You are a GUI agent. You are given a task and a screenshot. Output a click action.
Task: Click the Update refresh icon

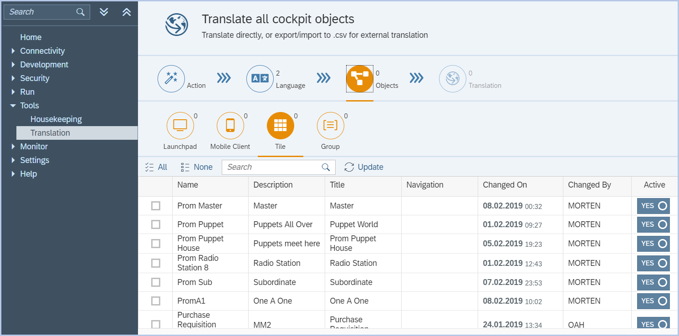click(349, 167)
